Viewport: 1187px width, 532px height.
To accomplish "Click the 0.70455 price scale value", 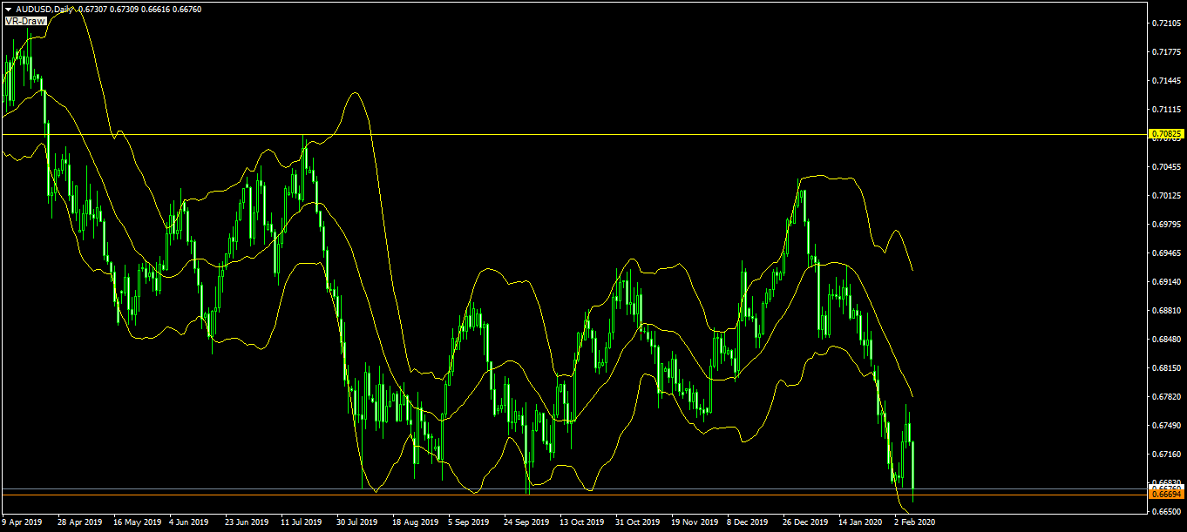I will coord(1166,166).
